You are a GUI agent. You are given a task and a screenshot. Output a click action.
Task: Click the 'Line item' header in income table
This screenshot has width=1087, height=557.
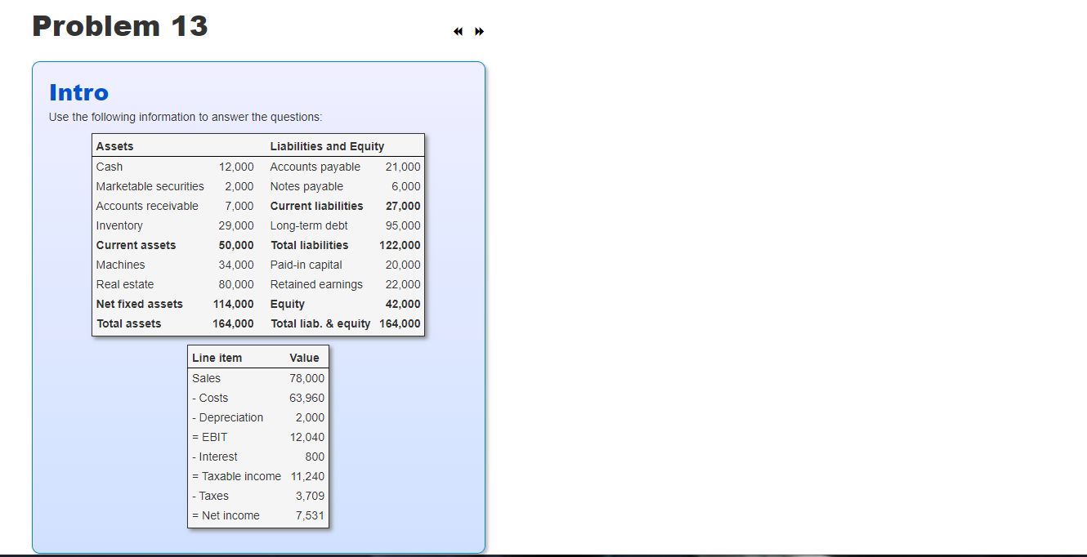[217, 358]
